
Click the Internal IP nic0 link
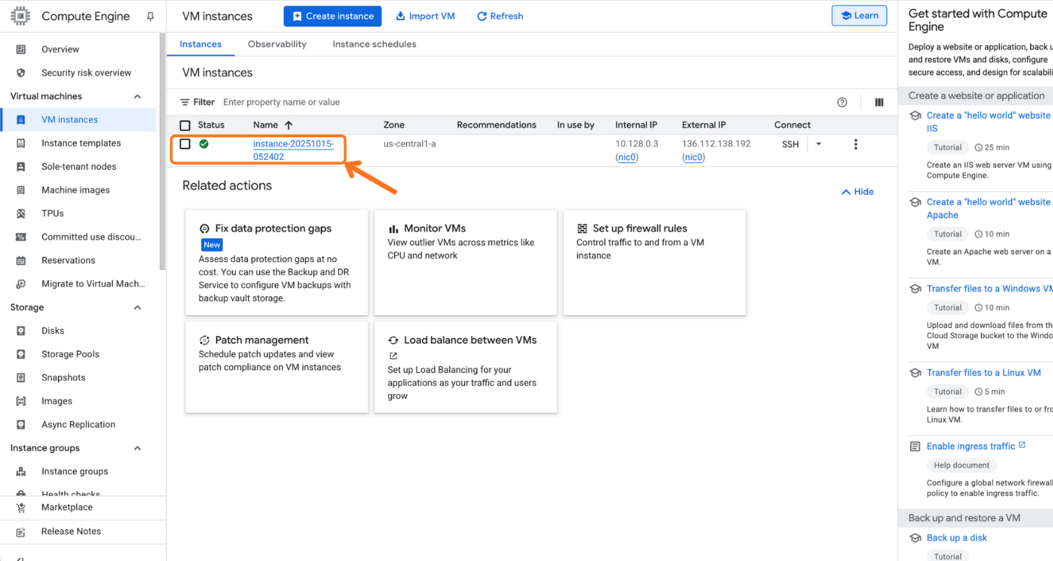click(x=627, y=157)
